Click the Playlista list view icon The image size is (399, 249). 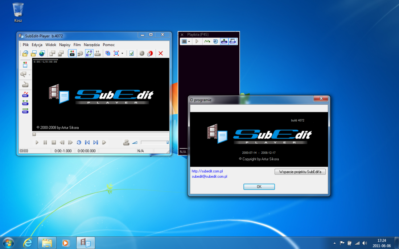184,41
